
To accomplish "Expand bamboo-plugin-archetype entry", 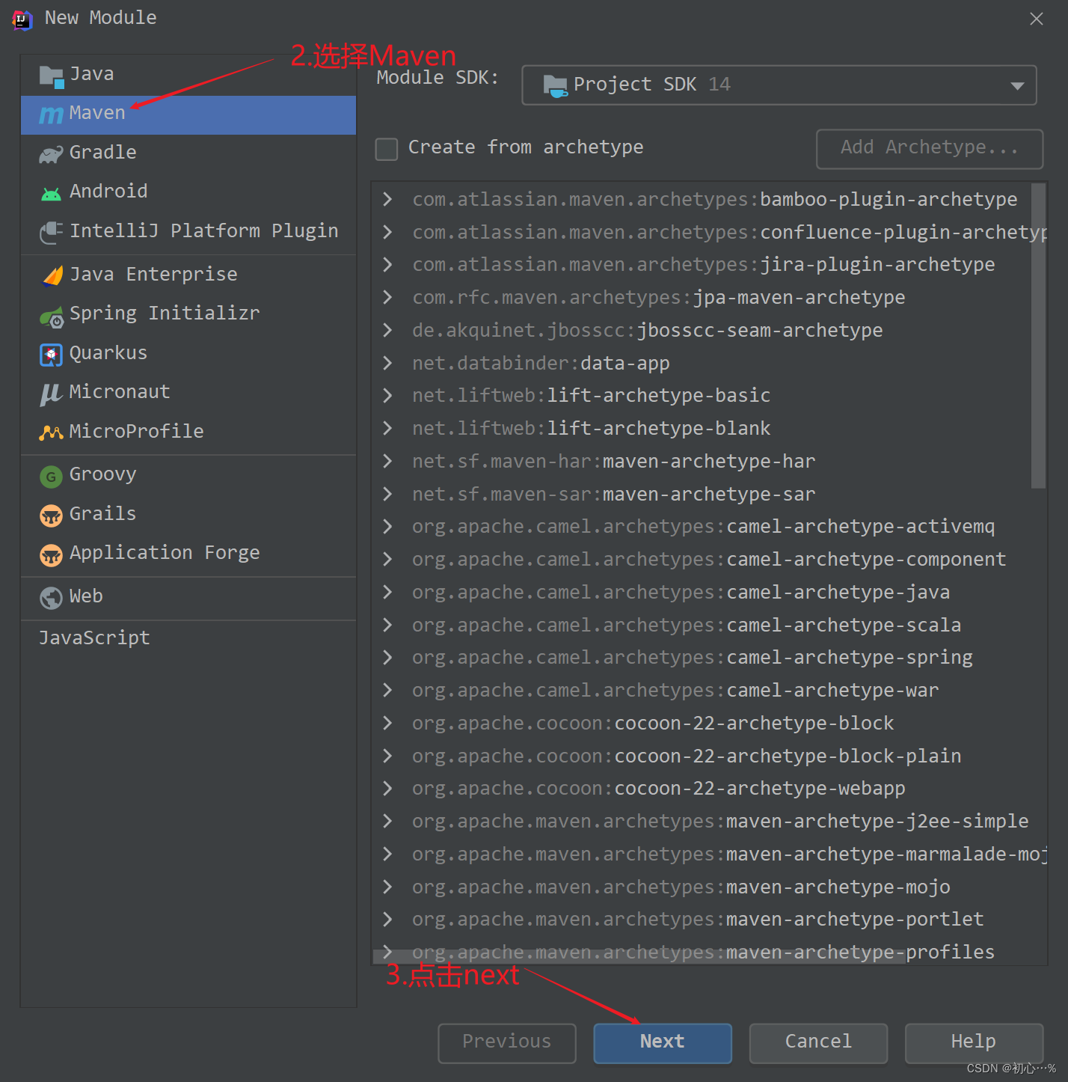I will pos(387,199).
